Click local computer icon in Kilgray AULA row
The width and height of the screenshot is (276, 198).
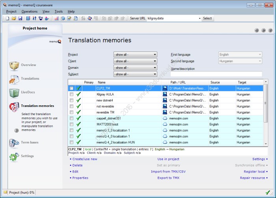pos(165,94)
